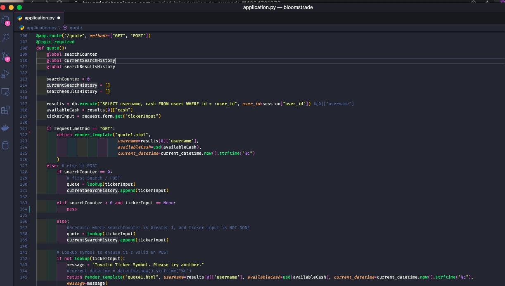
Task: Click '@login_required' decorator text
Action: pyautogui.click(x=55, y=42)
